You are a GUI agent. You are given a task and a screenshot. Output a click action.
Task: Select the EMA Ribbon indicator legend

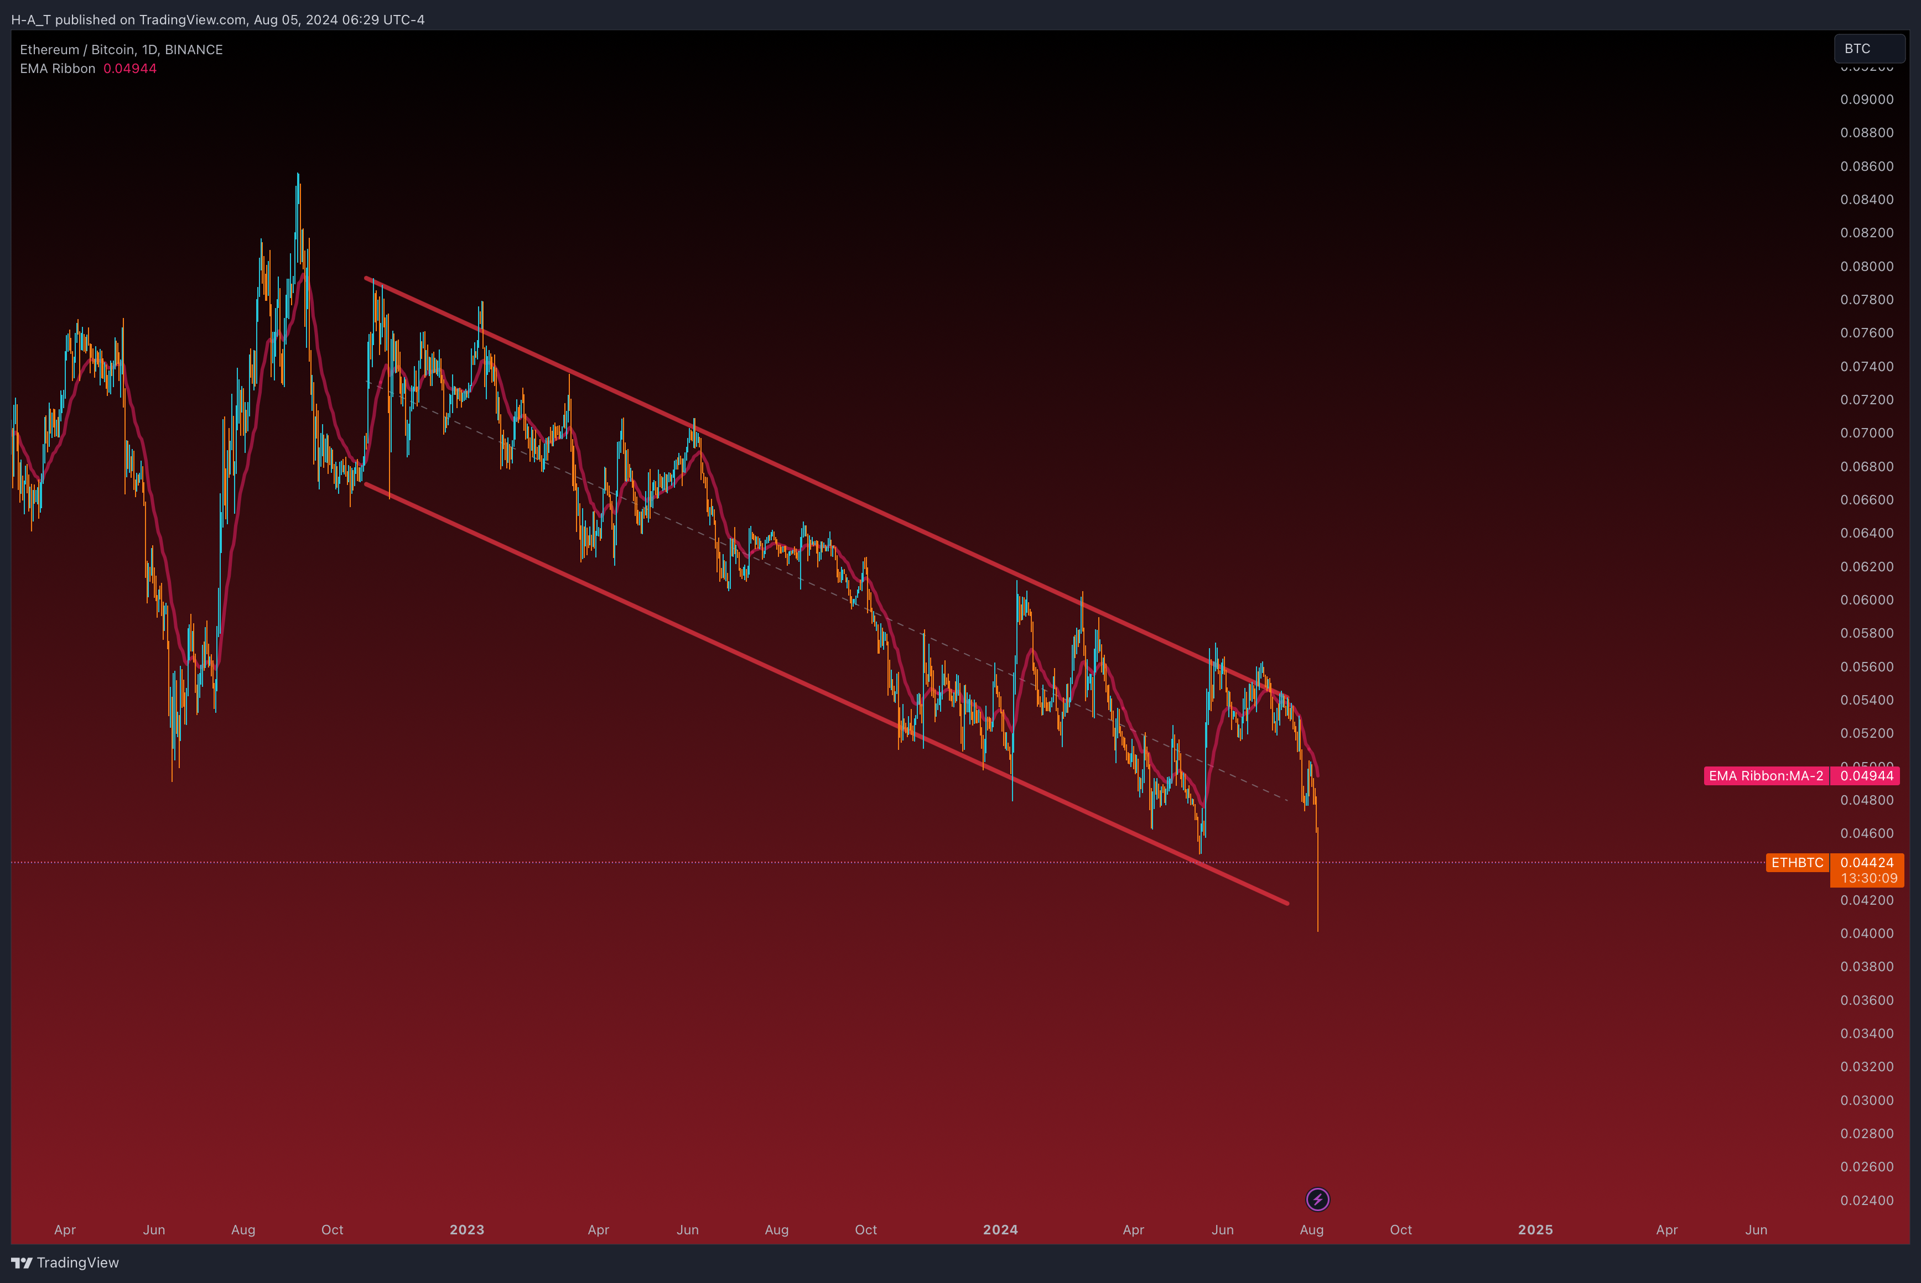pyautogui.click(x=58, y=69)
